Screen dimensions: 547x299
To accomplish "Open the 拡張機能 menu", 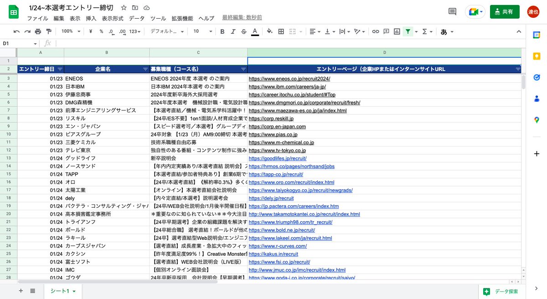I will [182, 18].
